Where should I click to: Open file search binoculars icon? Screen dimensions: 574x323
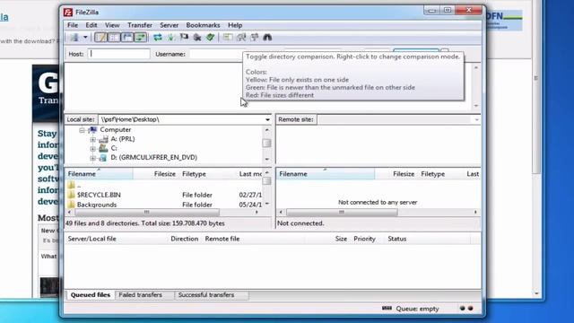click(267, 37)
